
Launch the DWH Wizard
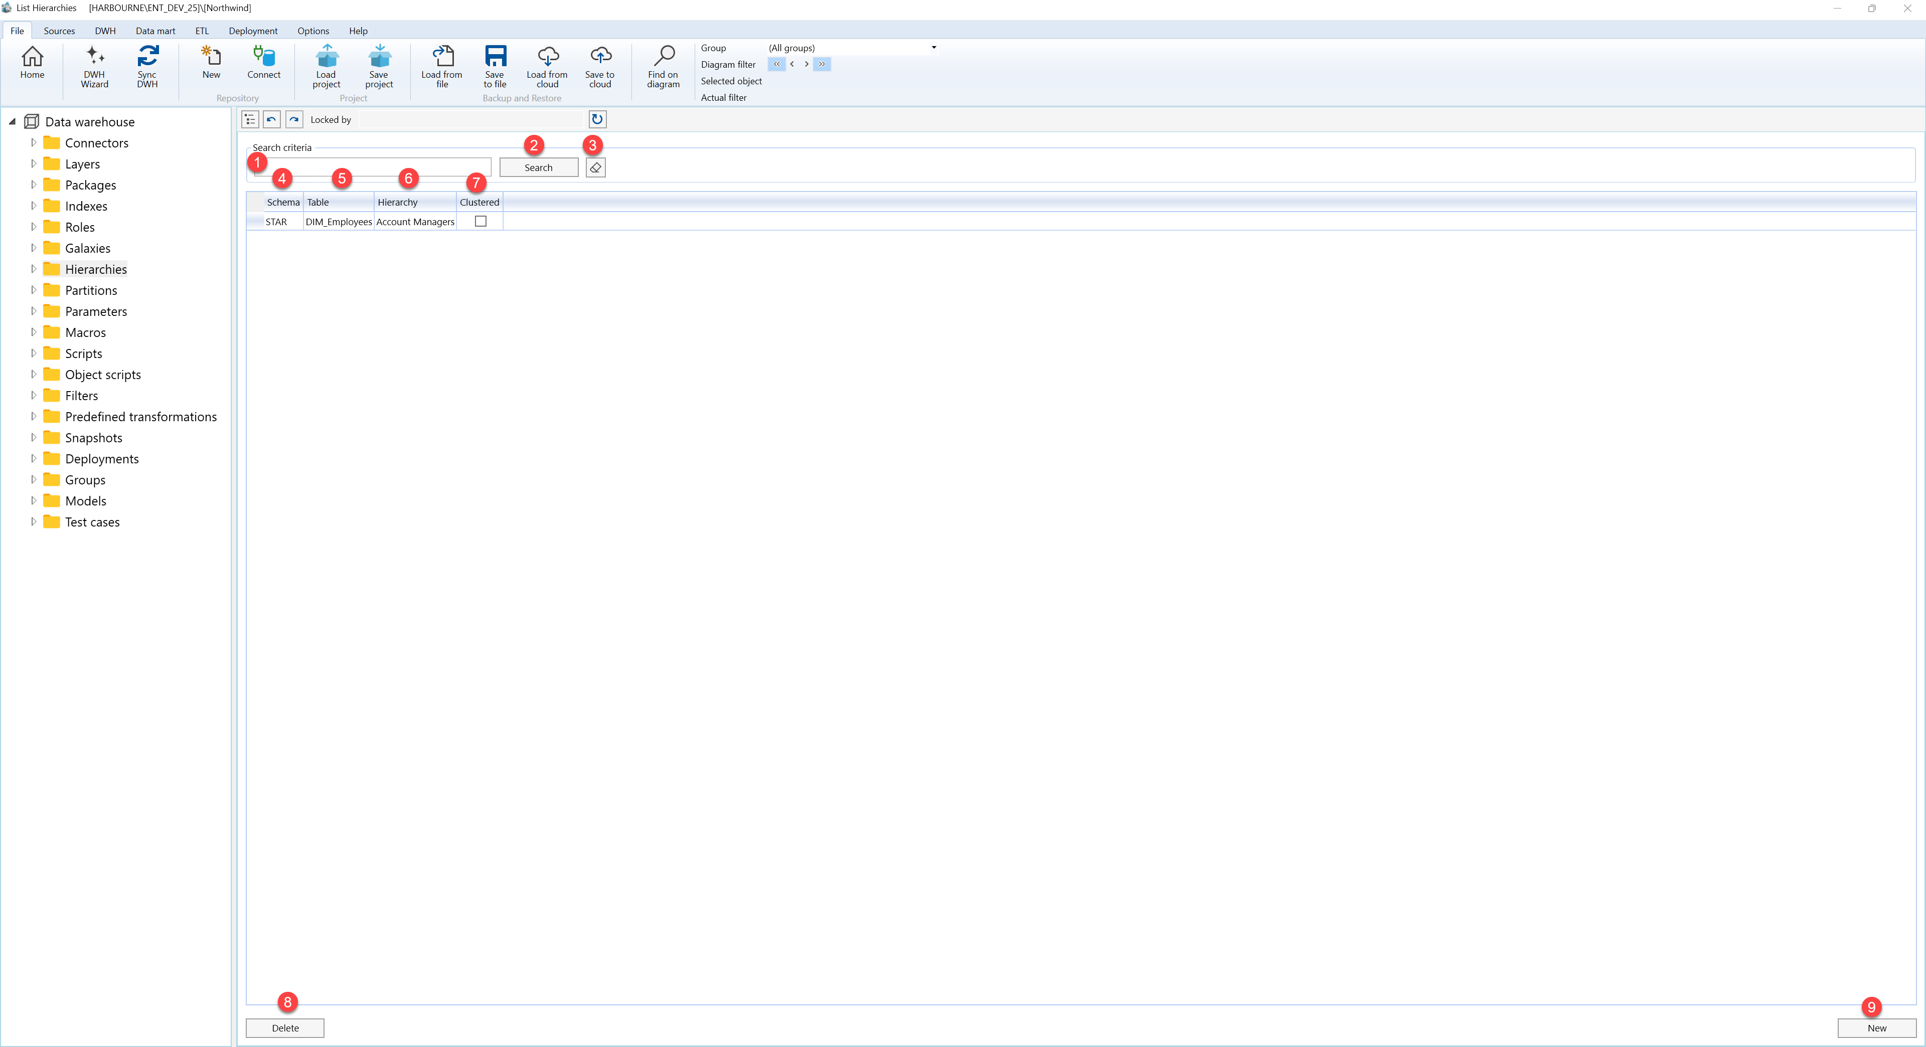pyautogui.click(x=94, y=67)
